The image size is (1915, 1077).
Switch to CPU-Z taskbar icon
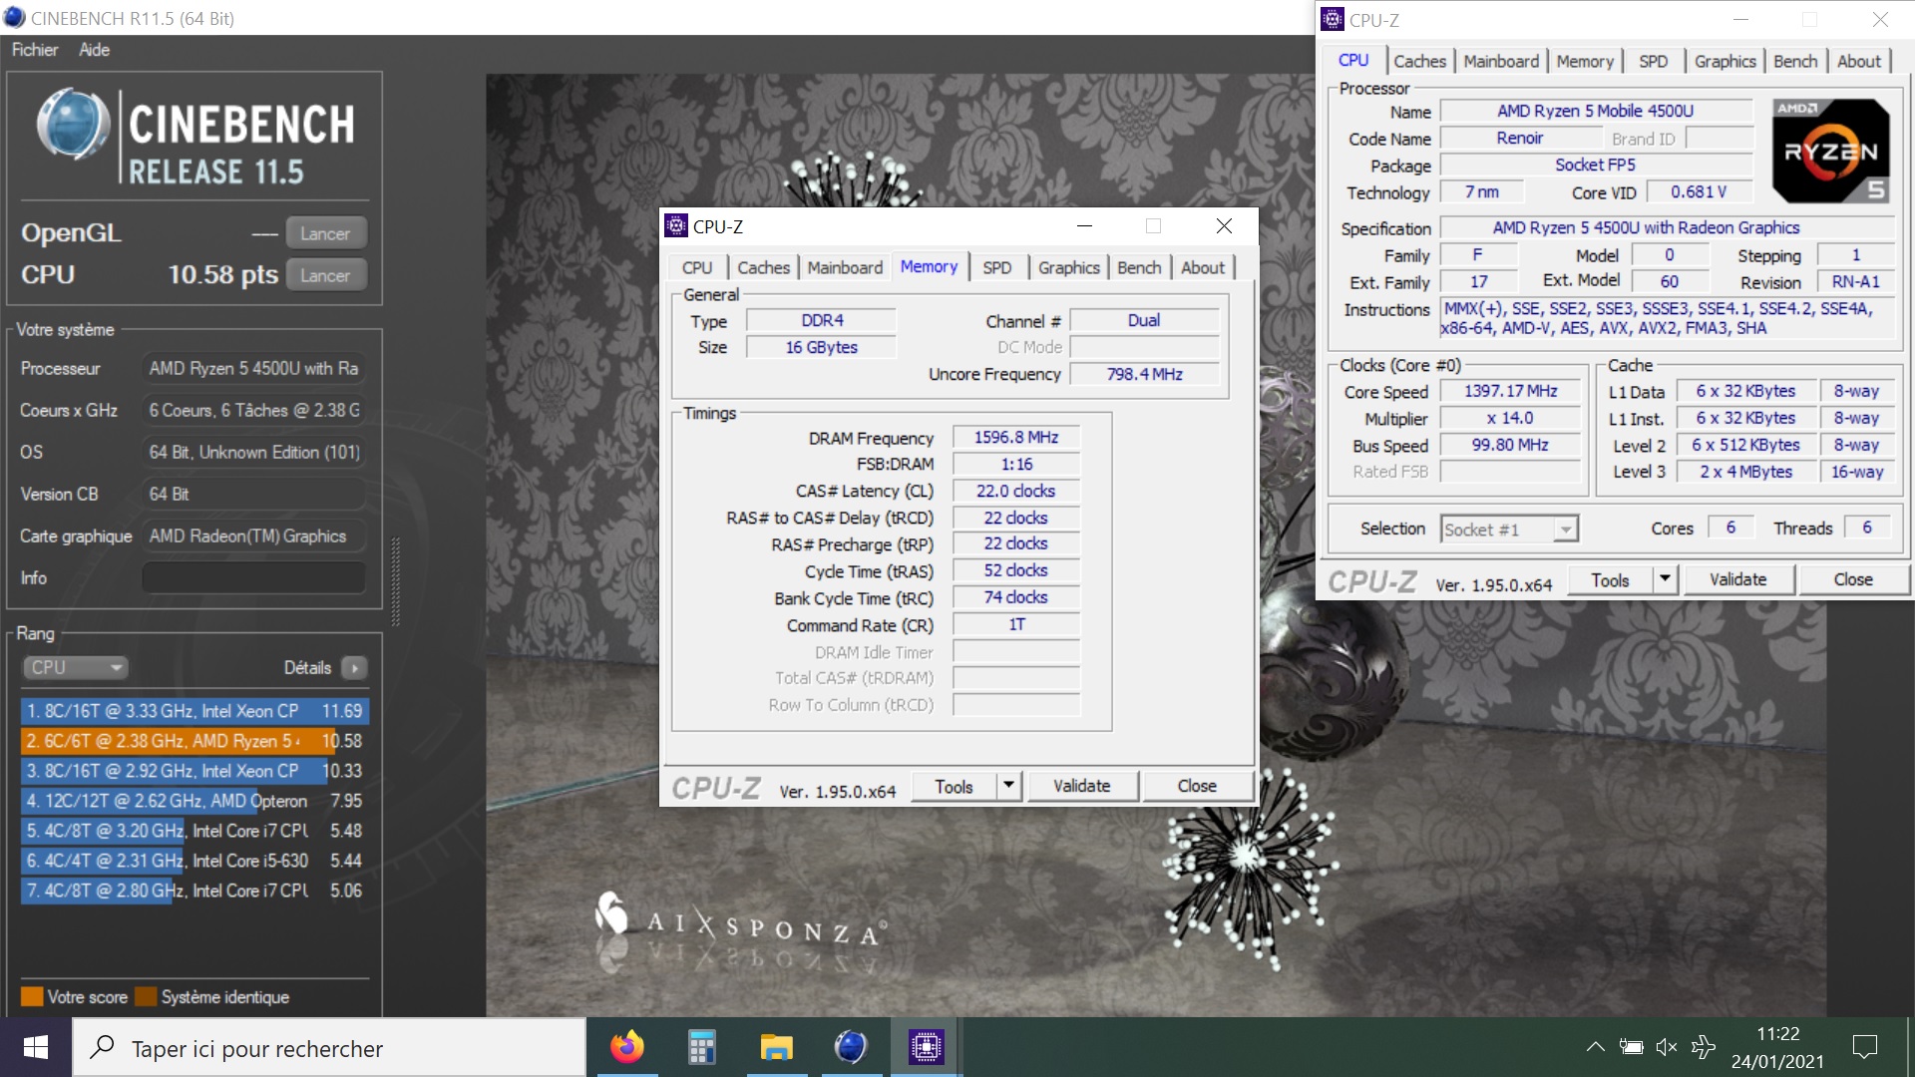(x=926, y=1047)
